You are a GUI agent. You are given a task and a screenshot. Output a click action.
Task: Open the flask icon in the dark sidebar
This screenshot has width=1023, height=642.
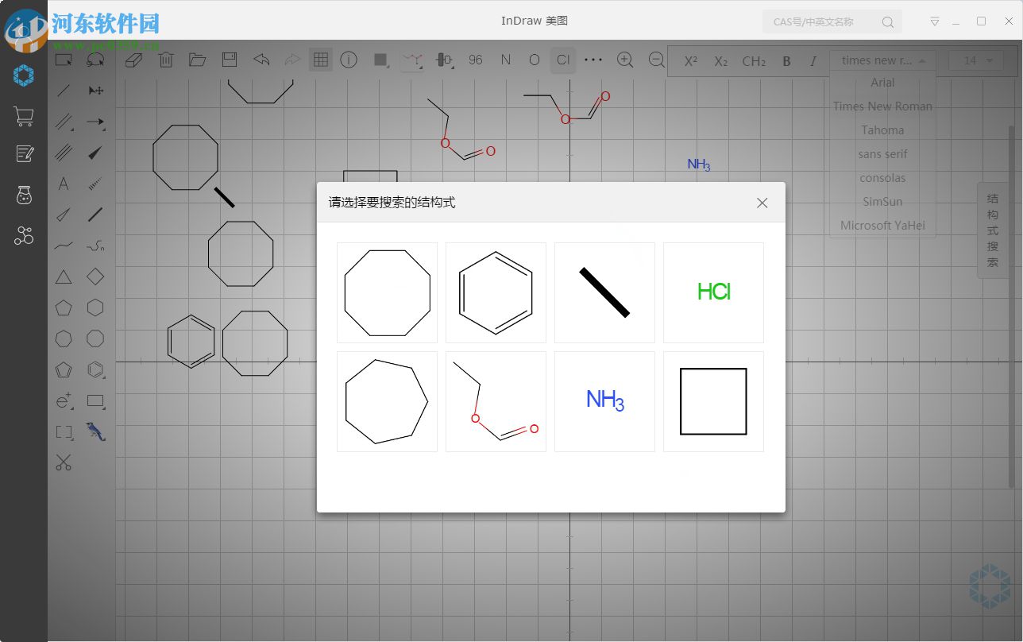[23, 195]
